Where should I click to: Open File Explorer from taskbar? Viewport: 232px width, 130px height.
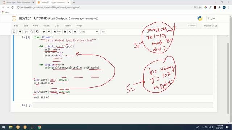[11, 127]
